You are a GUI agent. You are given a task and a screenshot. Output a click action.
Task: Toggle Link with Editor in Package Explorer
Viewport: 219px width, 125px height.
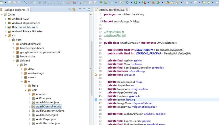(x=74, y=10)
